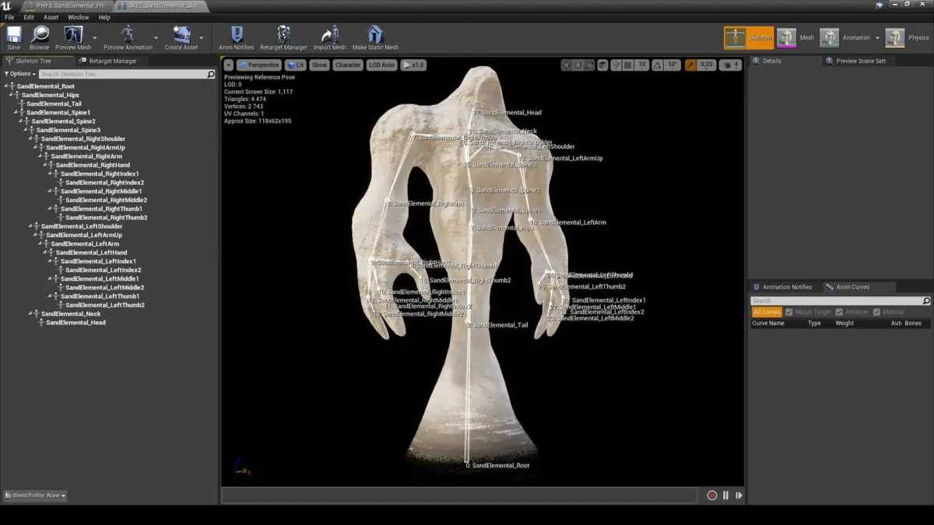Image resolution: width=934 pixels, height=525 pixels.
Task: Click the record button in timeline
Action: tap(711, 495)
